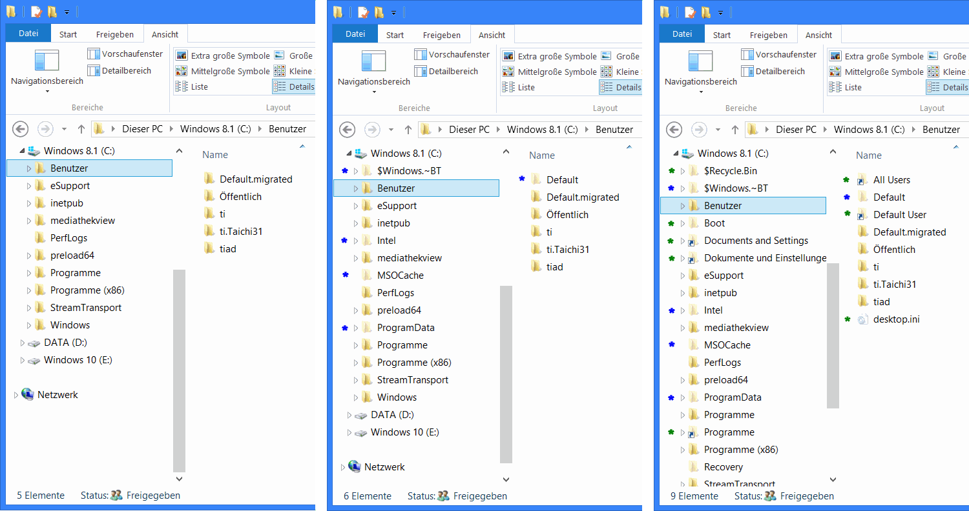Switch to Freigeben tab in rightmost window
Viewport: 969px width, 511px height.
768,35
